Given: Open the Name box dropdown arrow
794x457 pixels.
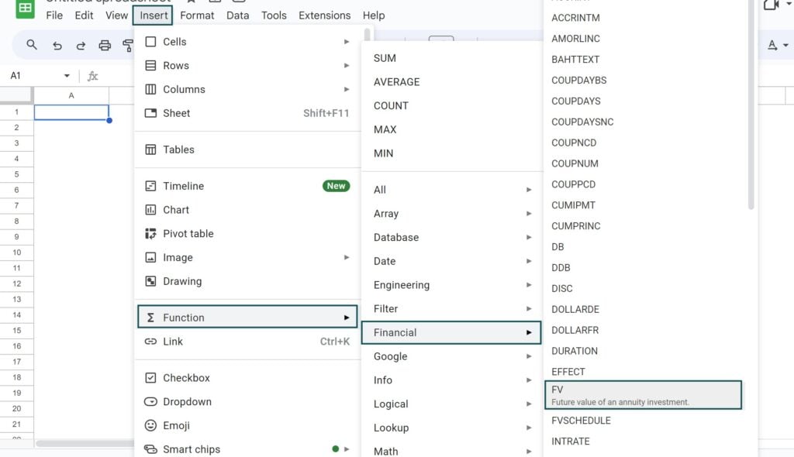Looking at the screenshot, I should point(67,76).
